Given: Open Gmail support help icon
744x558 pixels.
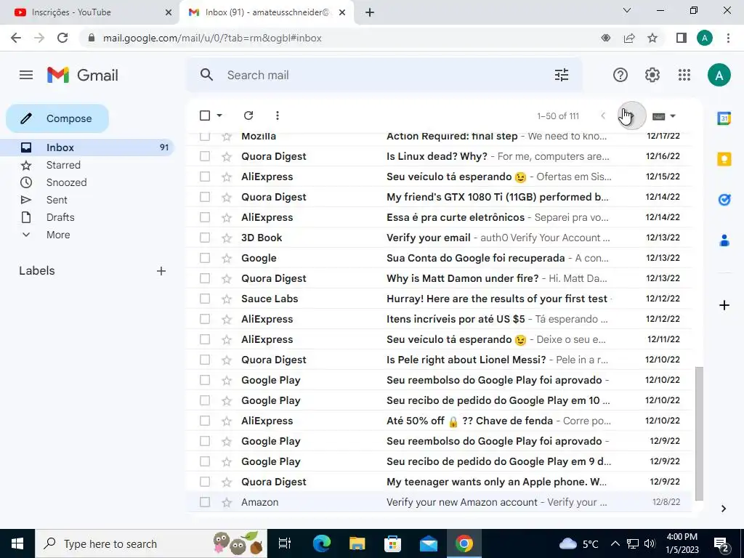Looking at the screenshot, I should [620, 75].
